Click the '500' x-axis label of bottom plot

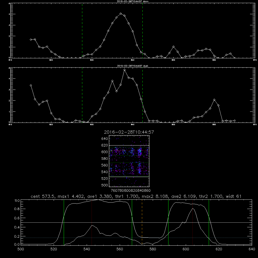point(21,249)
